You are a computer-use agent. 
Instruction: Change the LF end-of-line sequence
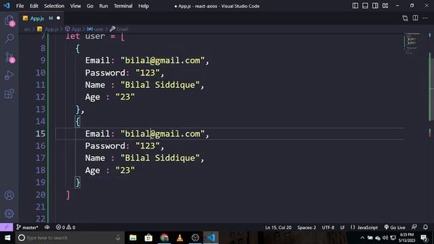[x=342, y=228]
